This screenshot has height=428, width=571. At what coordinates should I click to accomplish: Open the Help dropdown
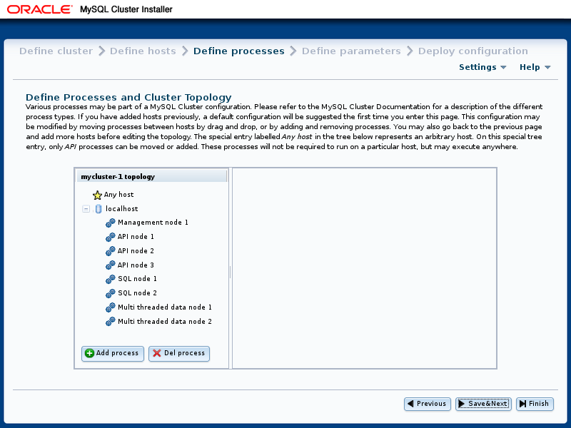535,66
